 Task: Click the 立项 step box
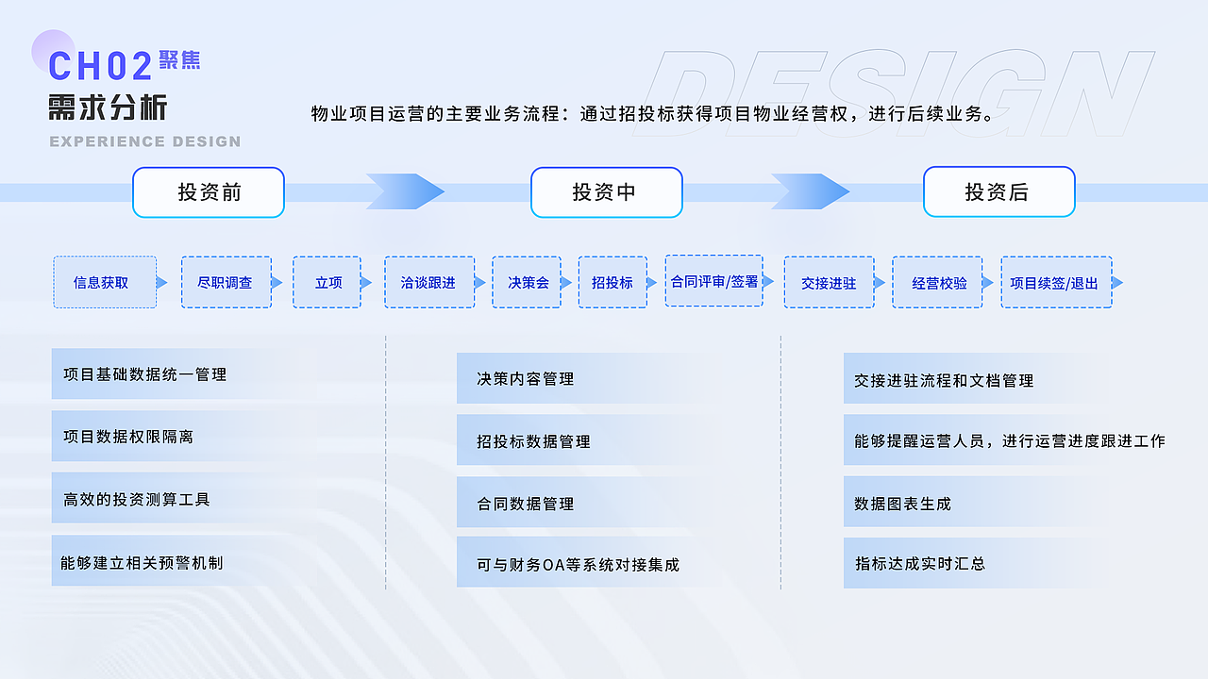327,282
